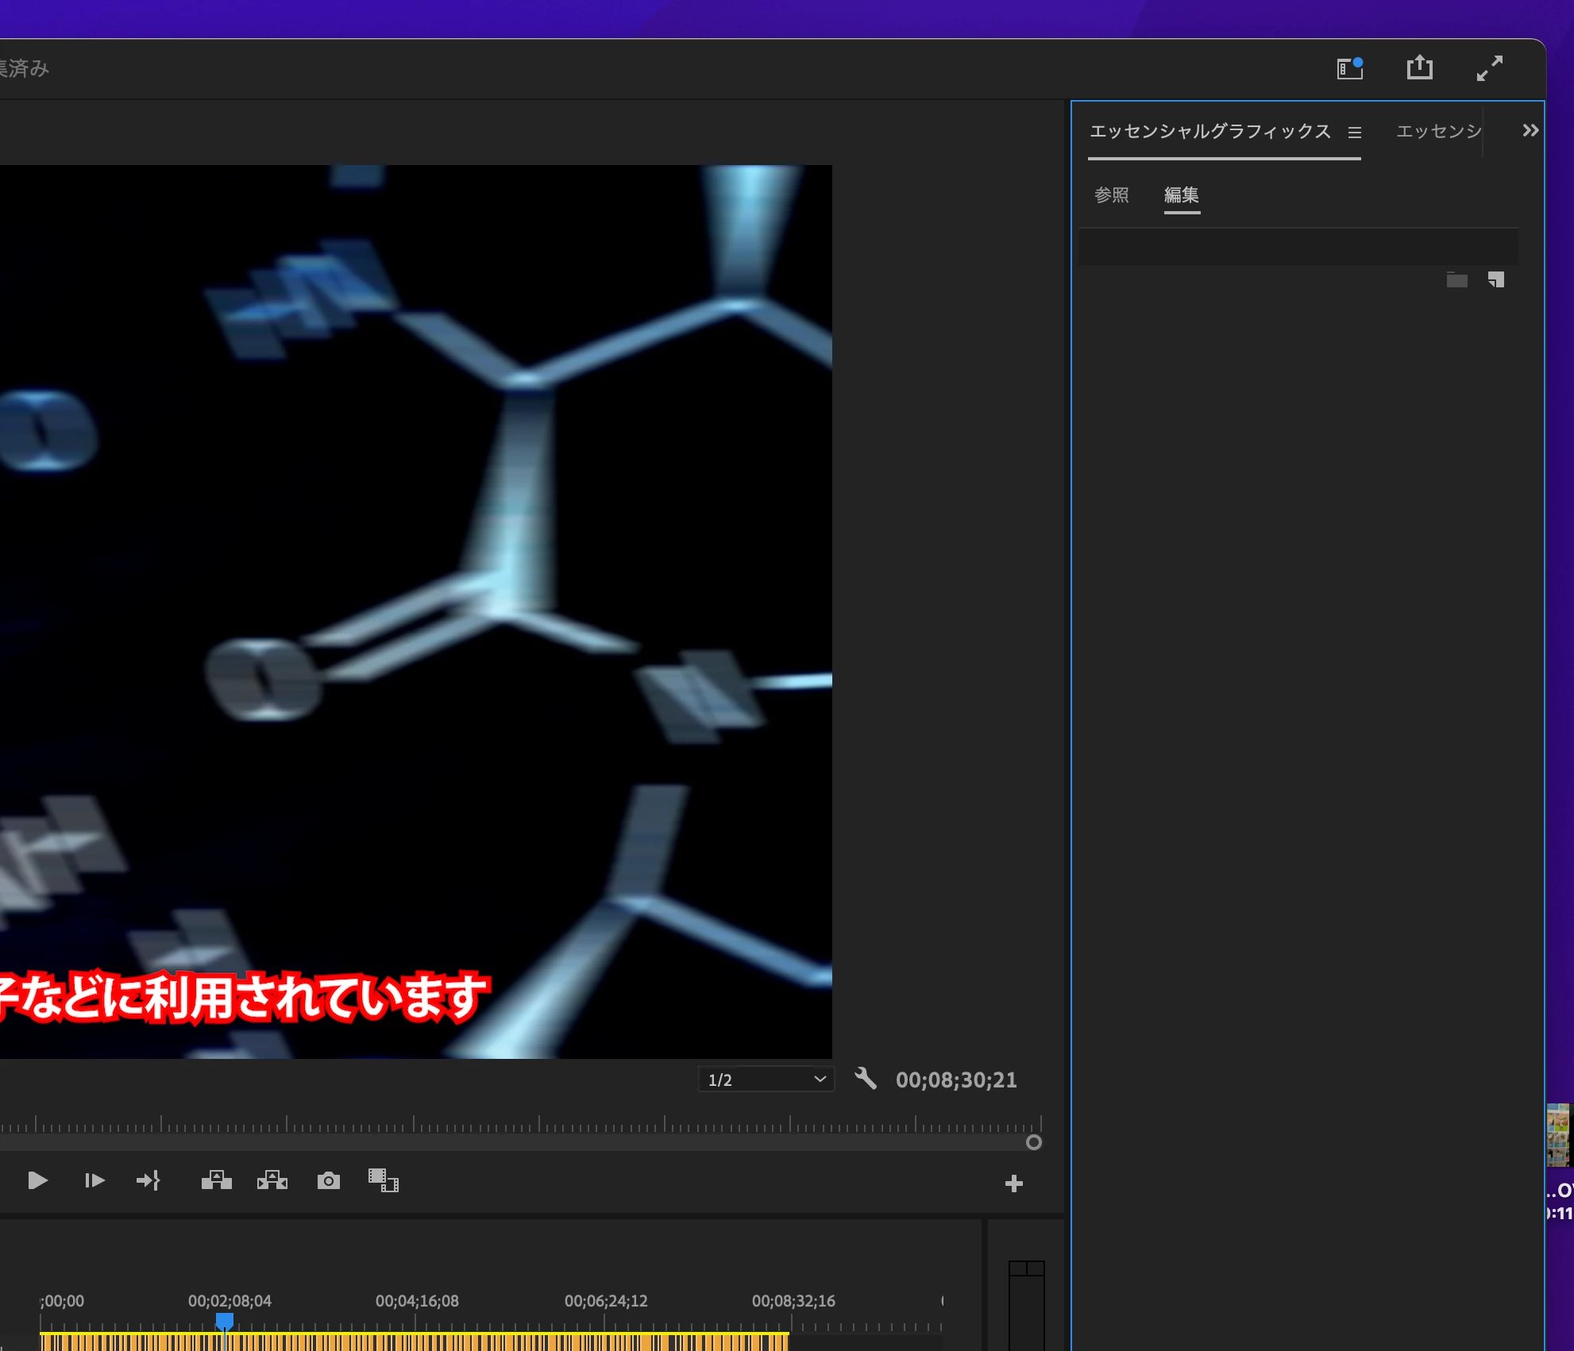Click the Go to Out point icon
The height and width of the screenshot is (1351, 1574).
click(x=149, y=1181)
